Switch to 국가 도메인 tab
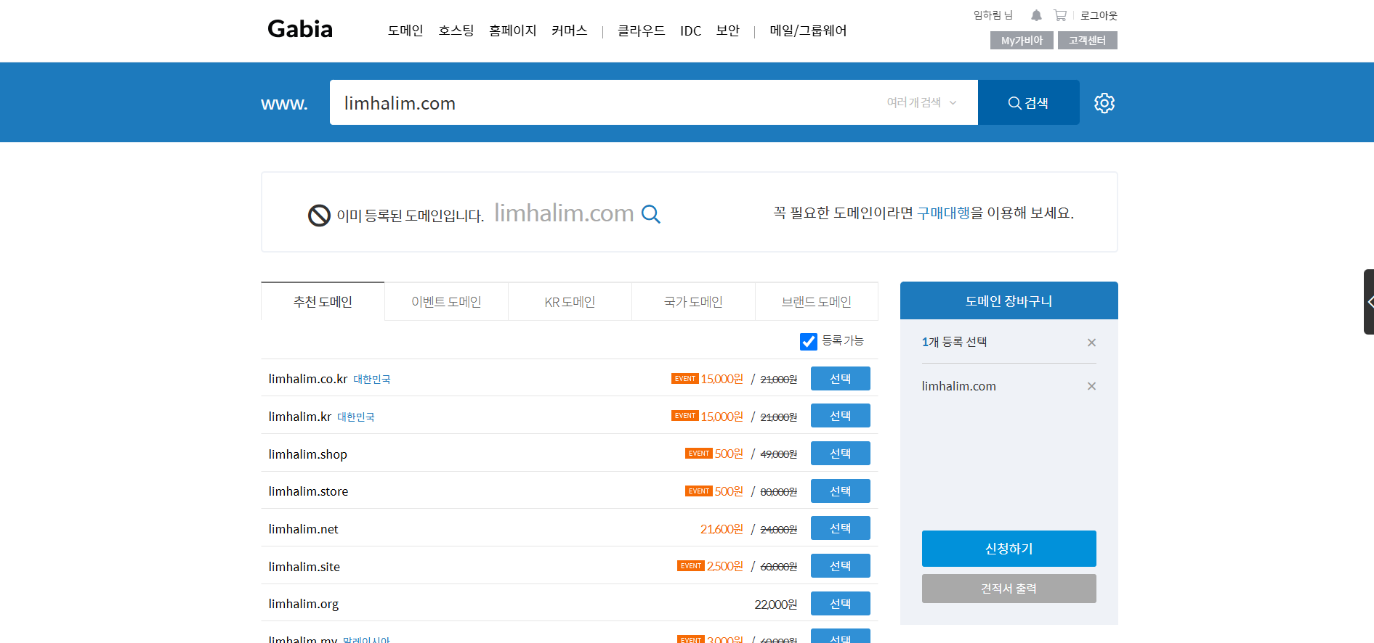Screen dimensions: 1374x643 pos(693,301)
